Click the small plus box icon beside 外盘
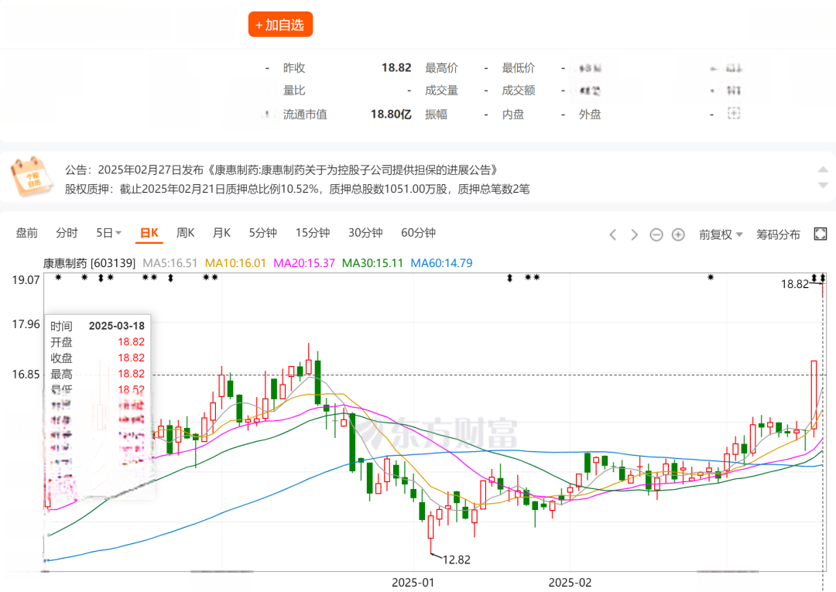This screenshot has height=592, width=836. click(734, 113)
